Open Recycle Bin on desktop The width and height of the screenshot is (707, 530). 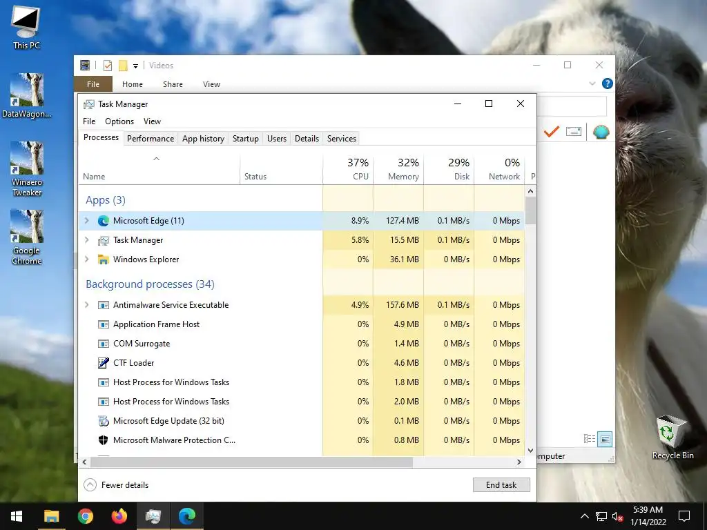[672, 437]
